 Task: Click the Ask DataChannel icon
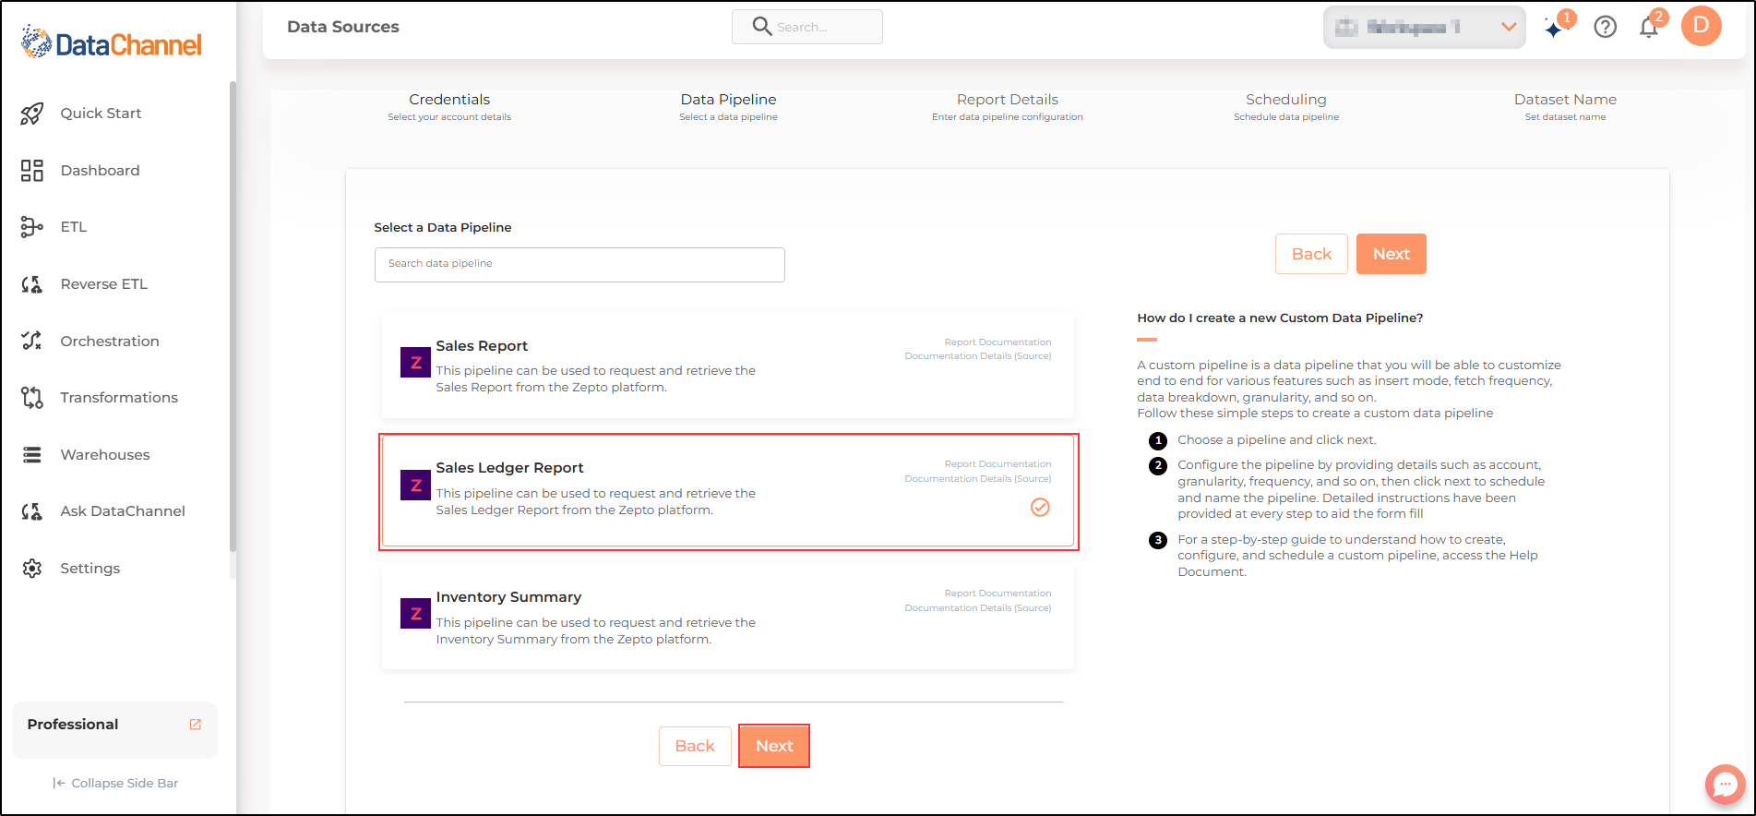[32, 511]
